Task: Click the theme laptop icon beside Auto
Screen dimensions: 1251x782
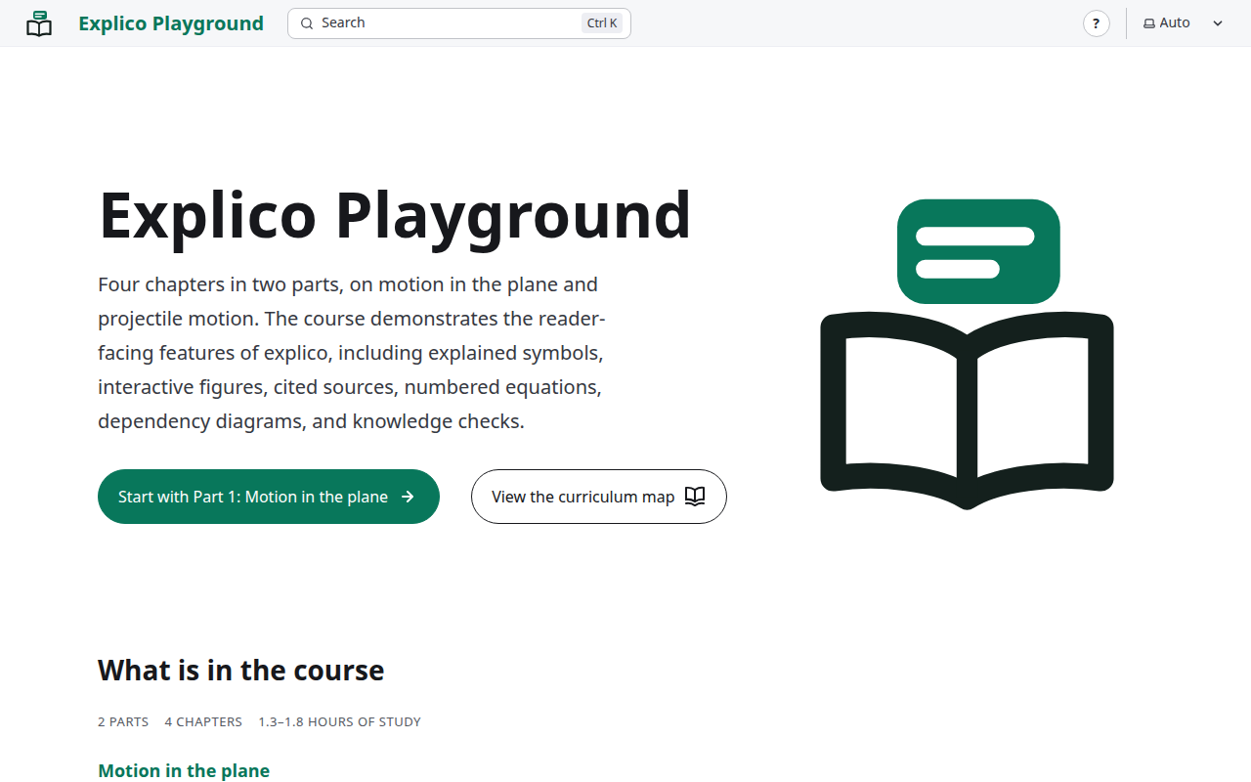Action: point(1149,23)
